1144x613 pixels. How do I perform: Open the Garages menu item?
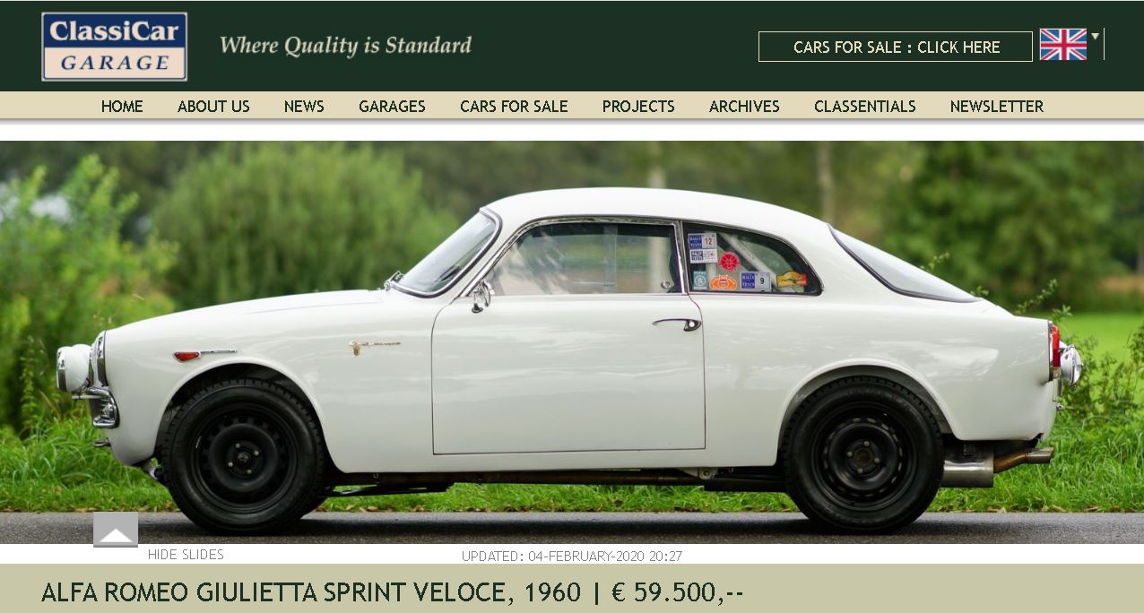[x=392, y=106]
